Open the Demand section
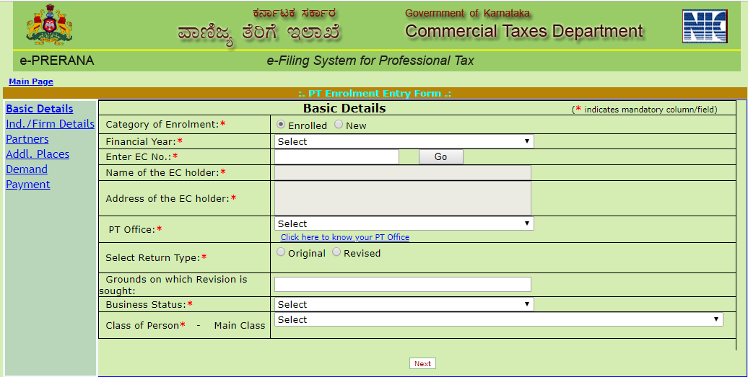The height and width of the screenshot is (377, 748). 27,169
